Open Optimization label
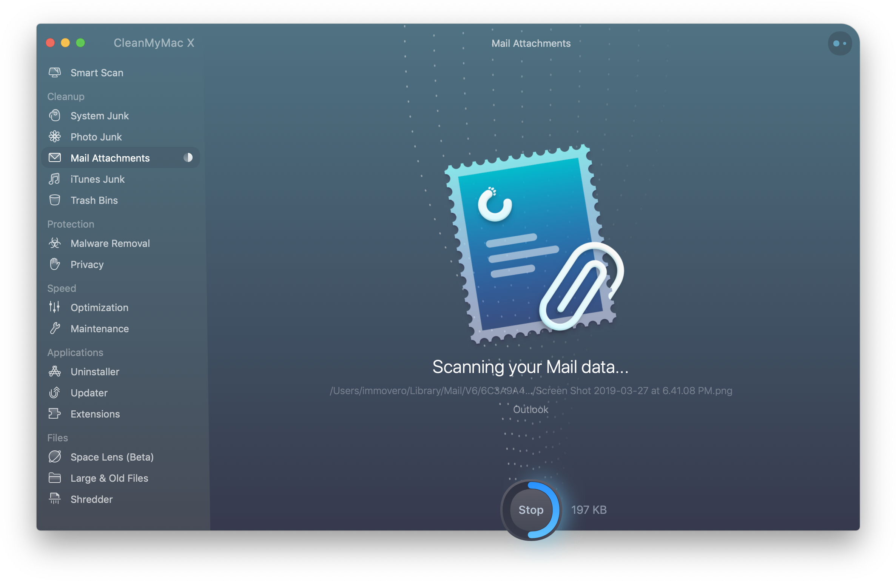The image size is (896, 581). point(99,308)
